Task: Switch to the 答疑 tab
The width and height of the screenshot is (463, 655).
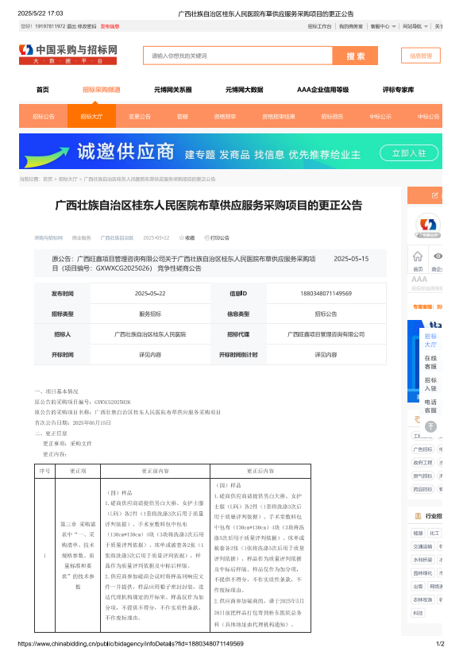Action: pyautogui.click(x=183, y=117)
